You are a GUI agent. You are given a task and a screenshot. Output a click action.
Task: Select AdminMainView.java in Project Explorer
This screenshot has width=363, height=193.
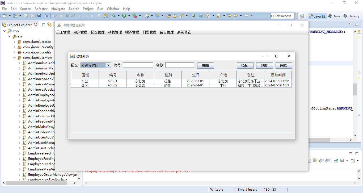pos(41,127)
